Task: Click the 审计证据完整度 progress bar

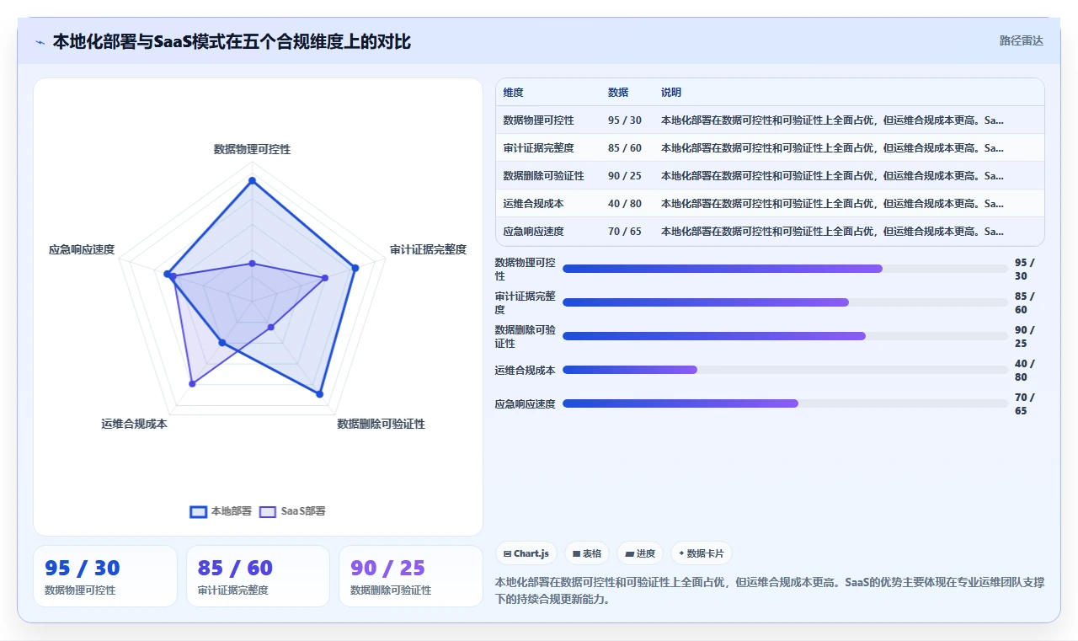Action: pos(785,302)
